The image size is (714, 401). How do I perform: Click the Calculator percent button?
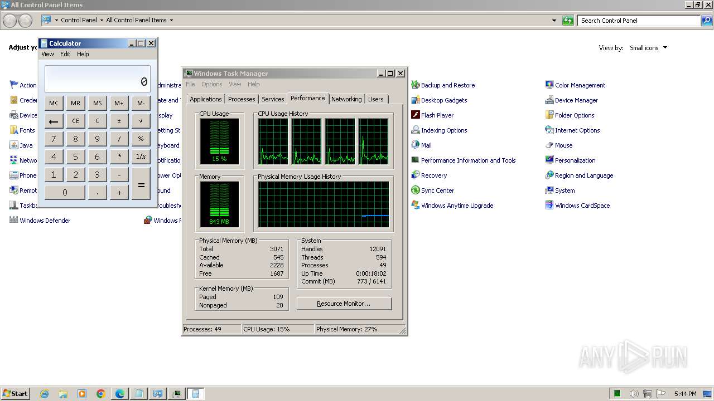click(141, 139)
